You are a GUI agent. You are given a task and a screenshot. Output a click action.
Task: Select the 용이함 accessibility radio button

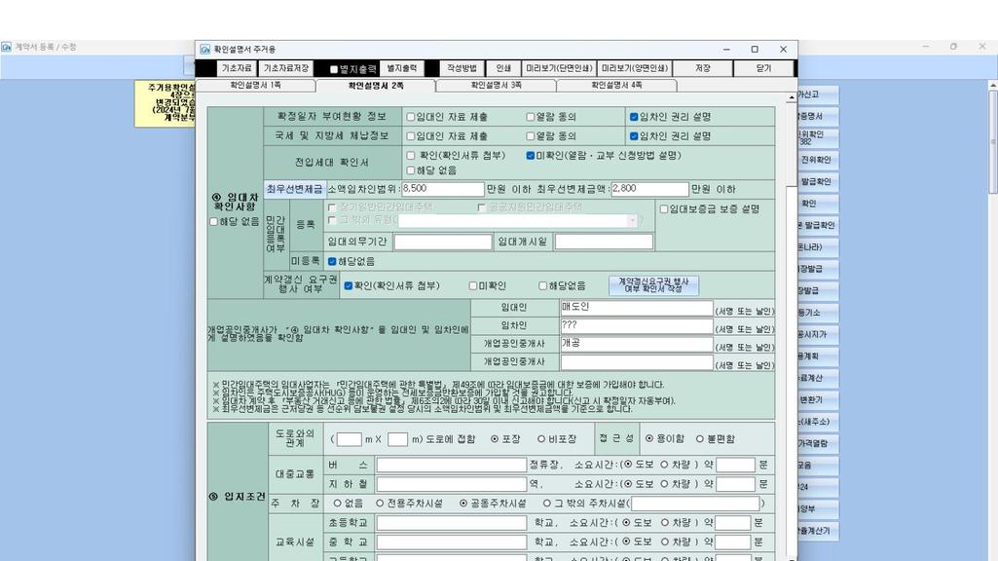tap(649, 438)
